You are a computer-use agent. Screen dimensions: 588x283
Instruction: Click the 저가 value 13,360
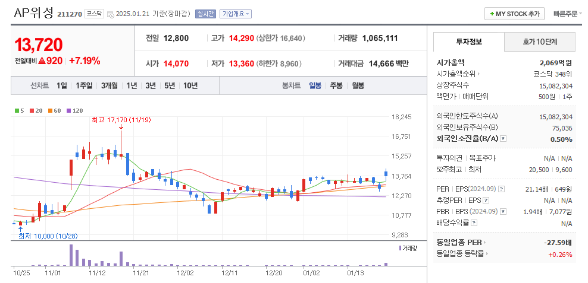coord(241,63)
